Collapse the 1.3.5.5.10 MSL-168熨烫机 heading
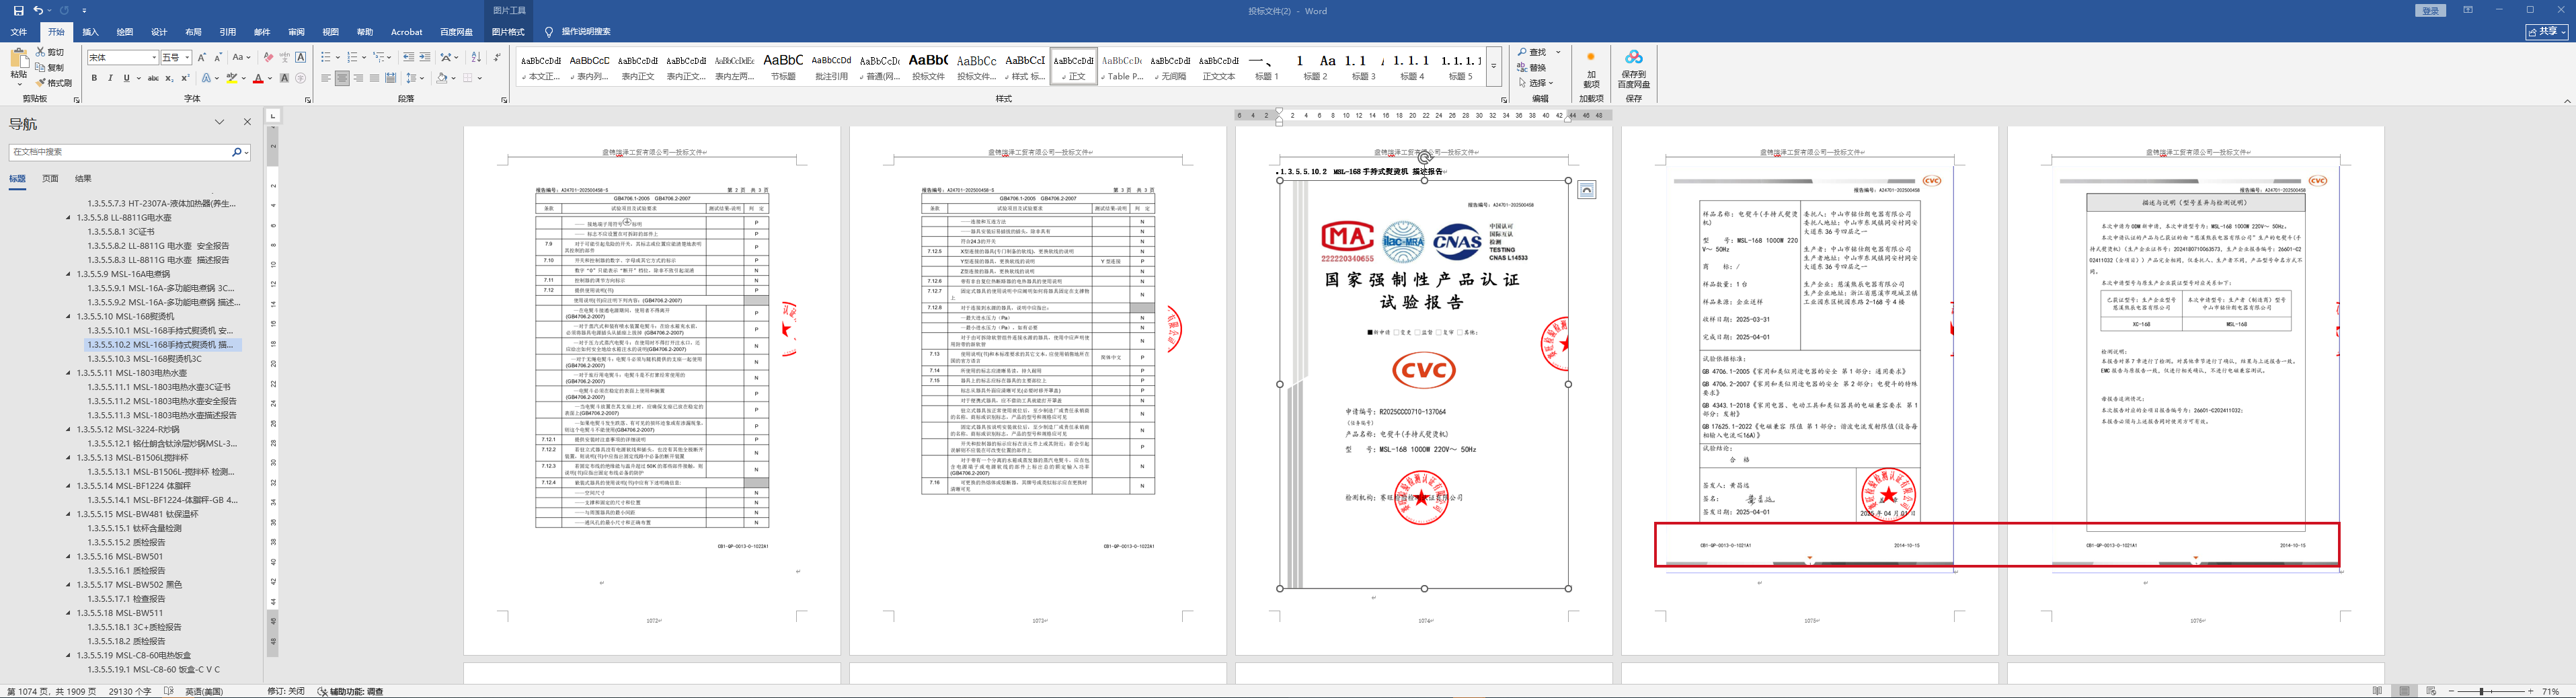Image resolution: width=2576 pixels, height=698 pixels. pyautogui.click(x=69, y=316)
